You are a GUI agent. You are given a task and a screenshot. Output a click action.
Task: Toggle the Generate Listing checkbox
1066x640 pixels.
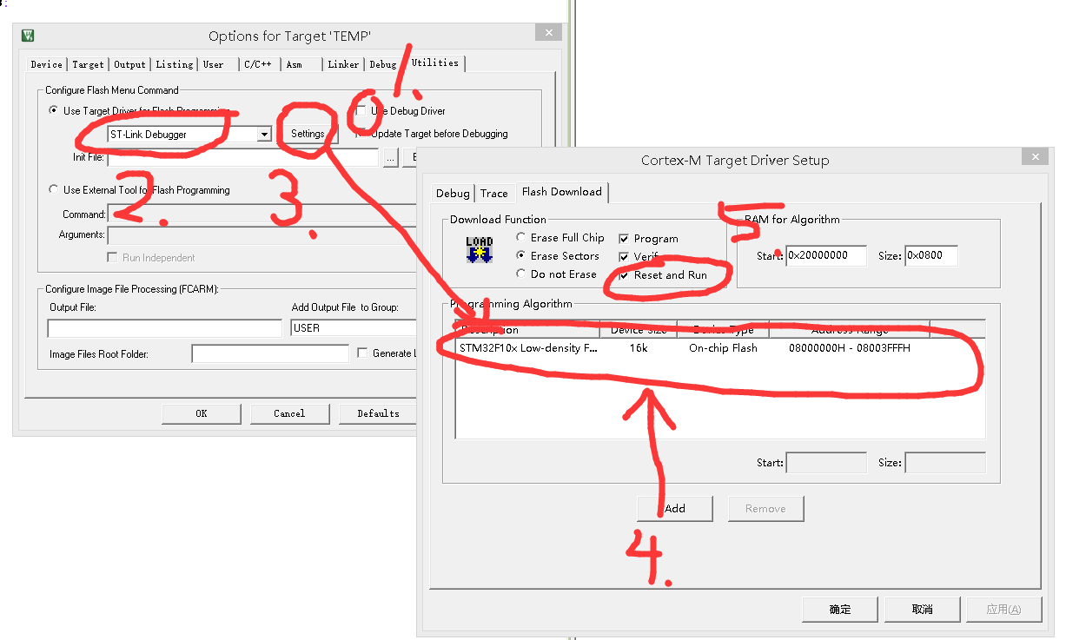tap(363, 353)
